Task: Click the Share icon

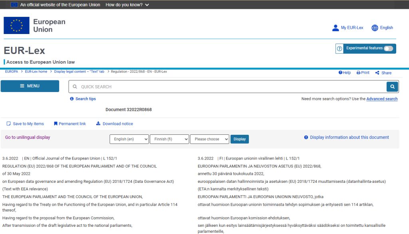Action: [x=377, y=73]
